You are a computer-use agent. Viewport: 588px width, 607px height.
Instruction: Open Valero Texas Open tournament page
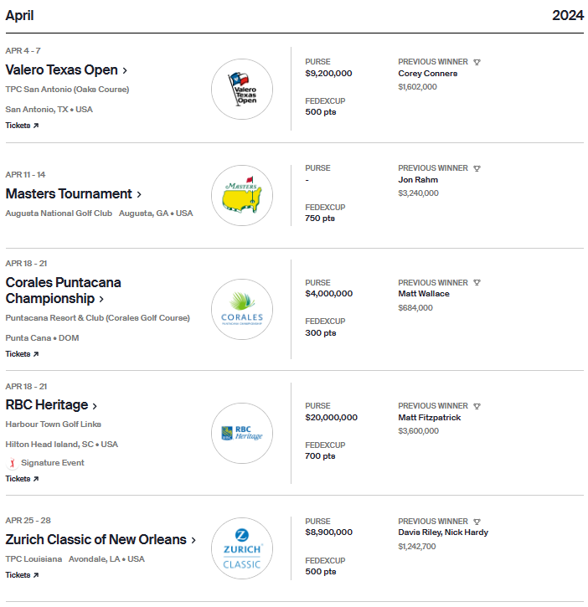click(62, 70)
